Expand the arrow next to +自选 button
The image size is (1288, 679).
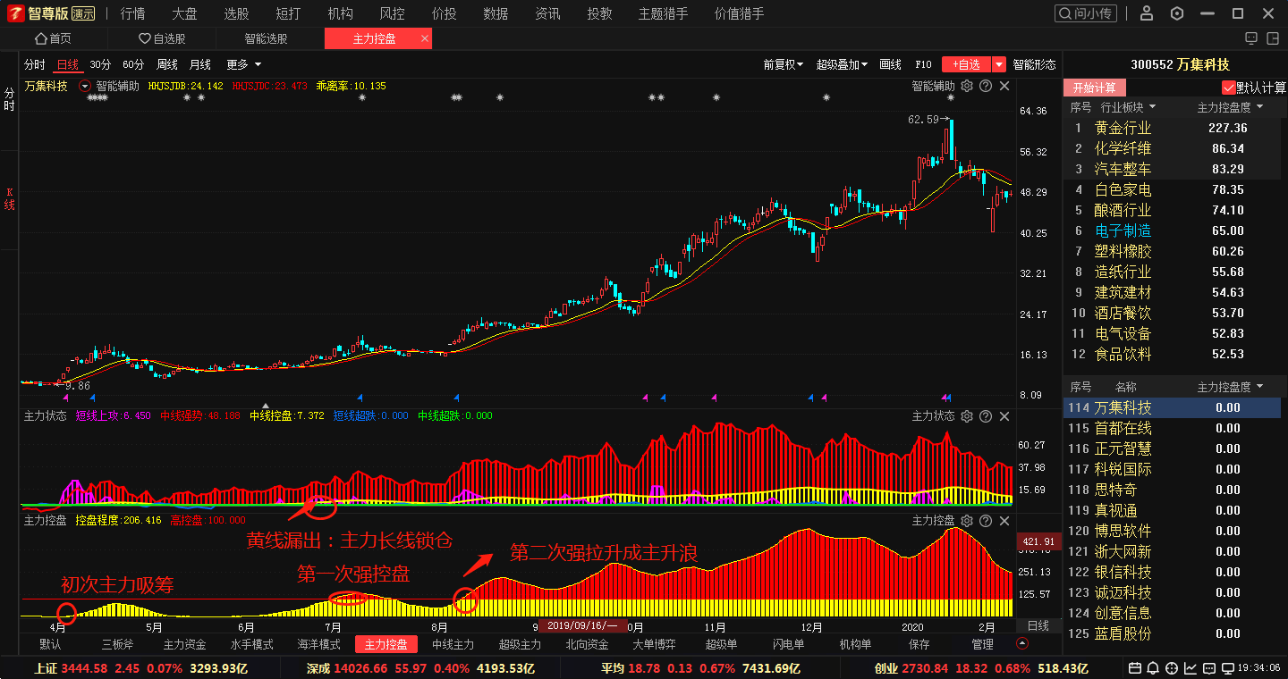click(x=999, y=64)
